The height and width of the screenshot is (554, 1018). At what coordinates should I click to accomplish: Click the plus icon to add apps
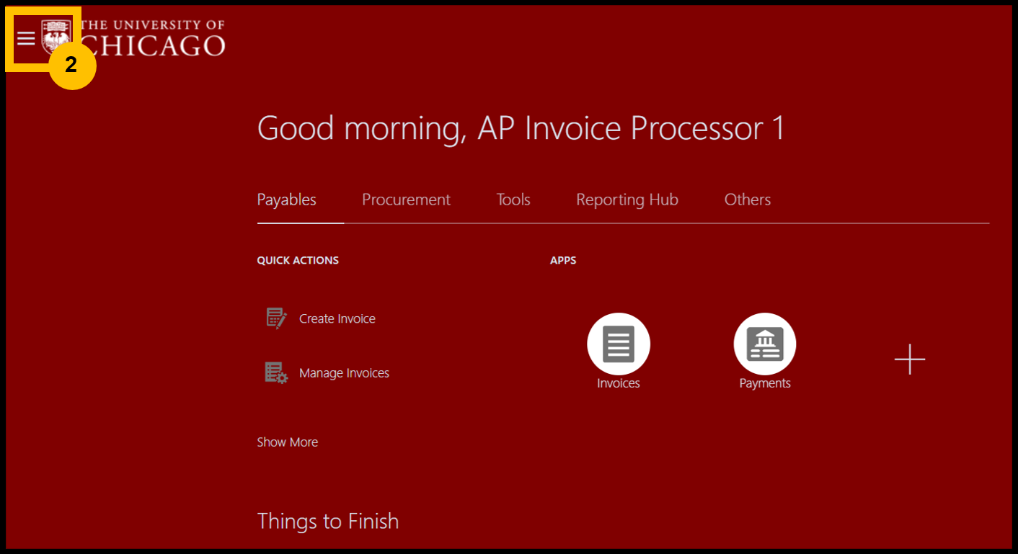click(x=910, y=359)
